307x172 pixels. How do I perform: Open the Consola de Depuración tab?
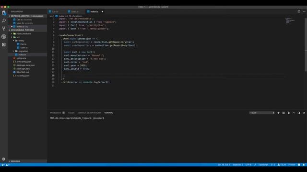[x=89, y=113]
